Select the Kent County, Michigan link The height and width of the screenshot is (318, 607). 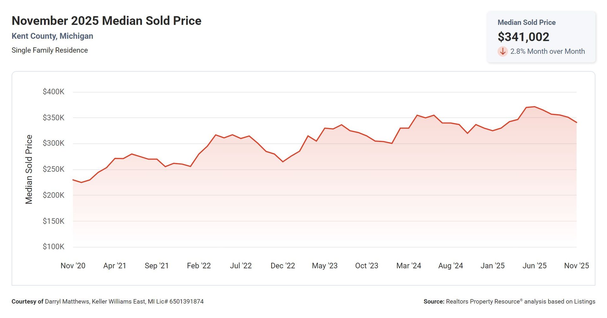click(x=52, y=36)
